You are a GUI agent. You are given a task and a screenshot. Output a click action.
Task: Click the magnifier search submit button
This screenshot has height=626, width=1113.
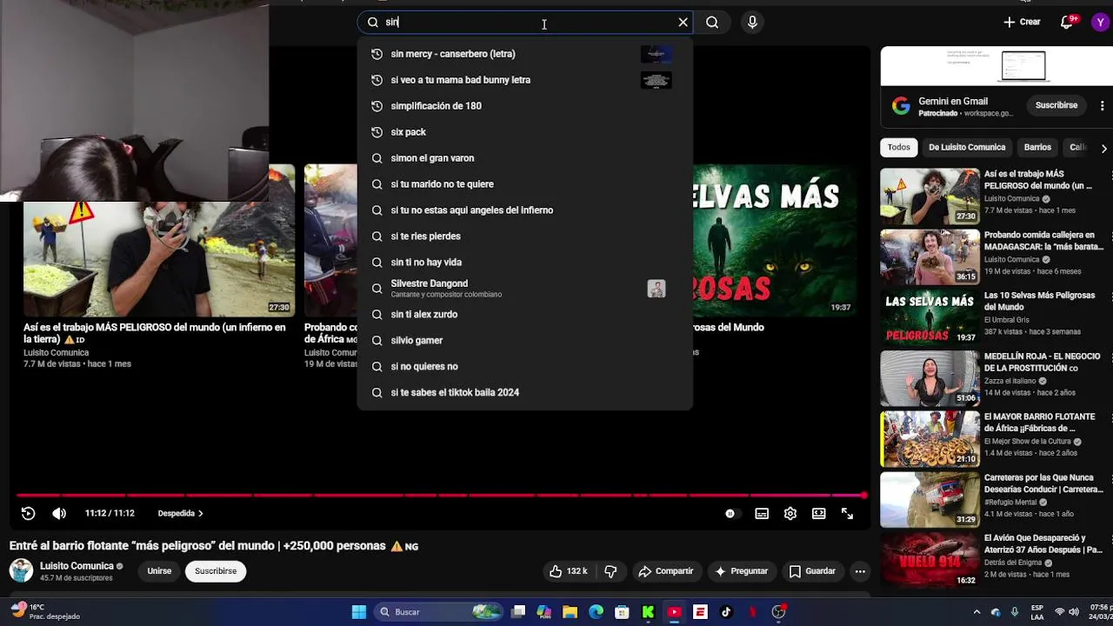pyautogui.click(x=712, y=23)
